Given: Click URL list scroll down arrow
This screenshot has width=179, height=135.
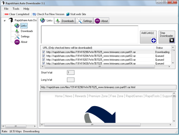Looking at the screenshot, I should click(x=173, y=63).
